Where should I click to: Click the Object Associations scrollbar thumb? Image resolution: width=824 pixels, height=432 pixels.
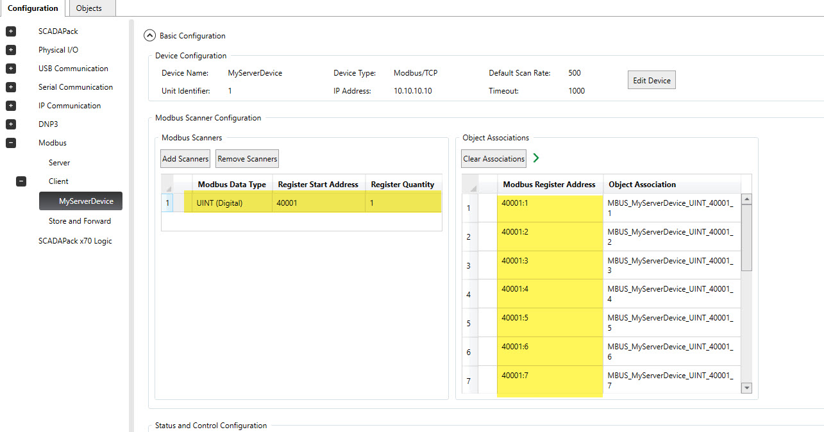746,238
